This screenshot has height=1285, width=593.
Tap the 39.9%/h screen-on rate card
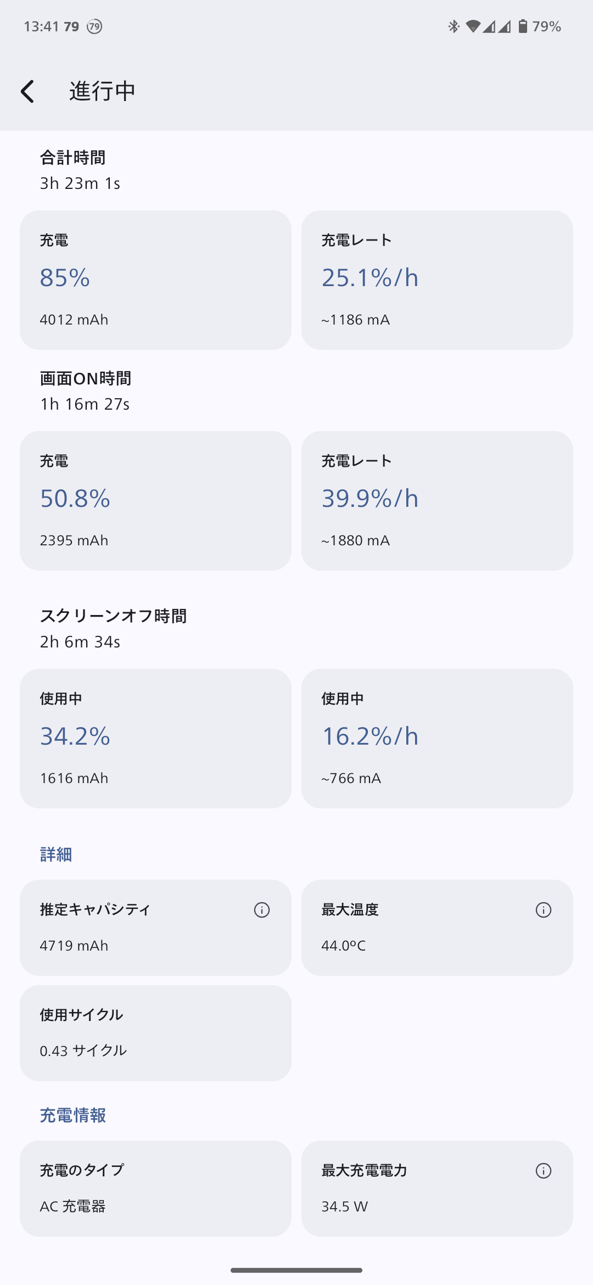[x=437, y=501]
